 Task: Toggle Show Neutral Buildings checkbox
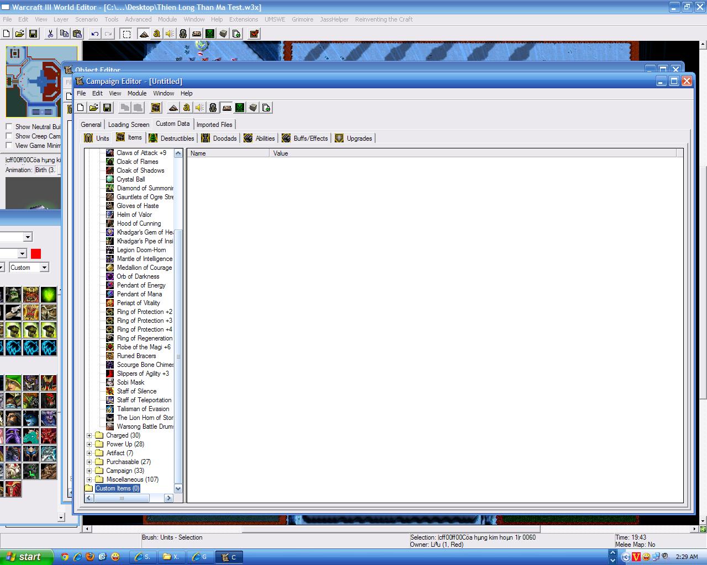click(9, 127)
